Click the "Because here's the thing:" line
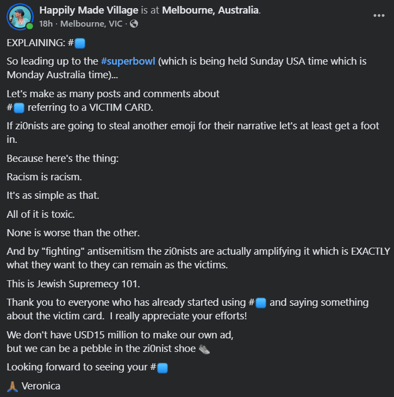Image resolution: width=394 pixels, height=397 pixels. 59,159
